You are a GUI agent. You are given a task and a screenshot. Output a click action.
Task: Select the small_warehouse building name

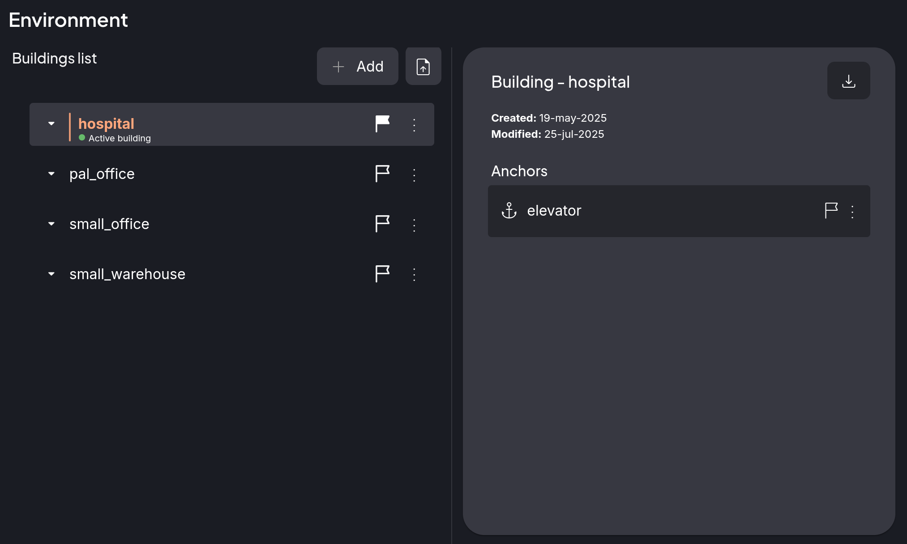[127, 274]
